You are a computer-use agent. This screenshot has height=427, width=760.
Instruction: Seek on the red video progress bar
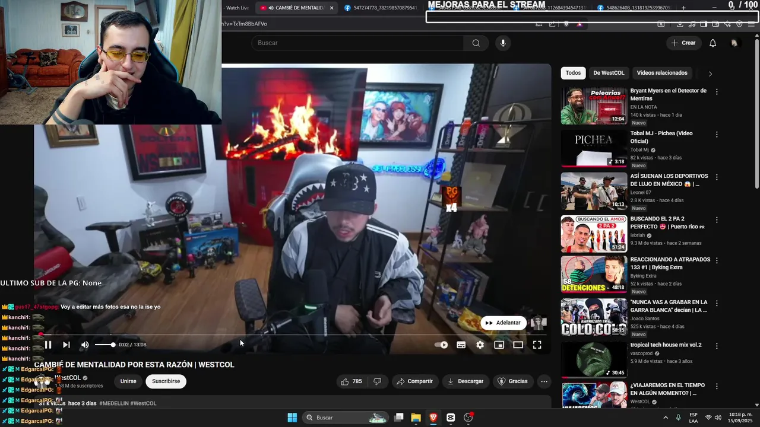click(x=291, y=334)
